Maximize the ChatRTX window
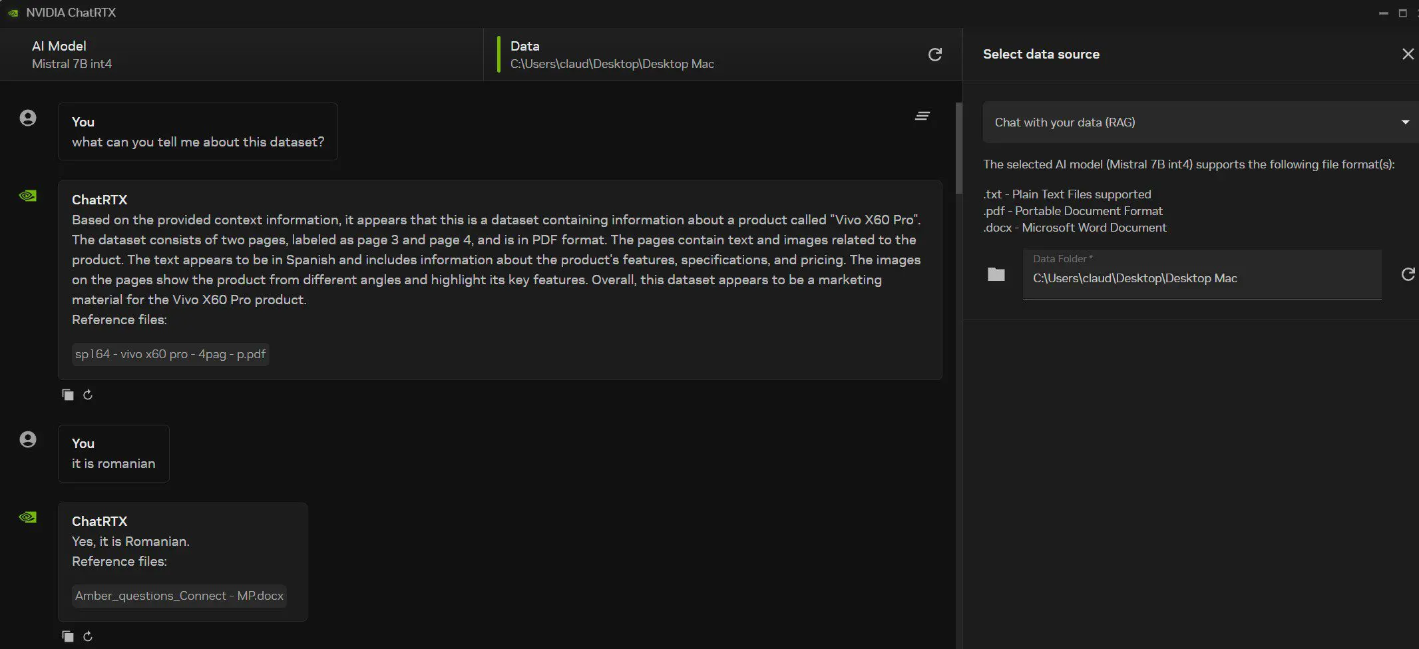The image size is (1419, 649). pyautogui.click(x=1403, y=13)
